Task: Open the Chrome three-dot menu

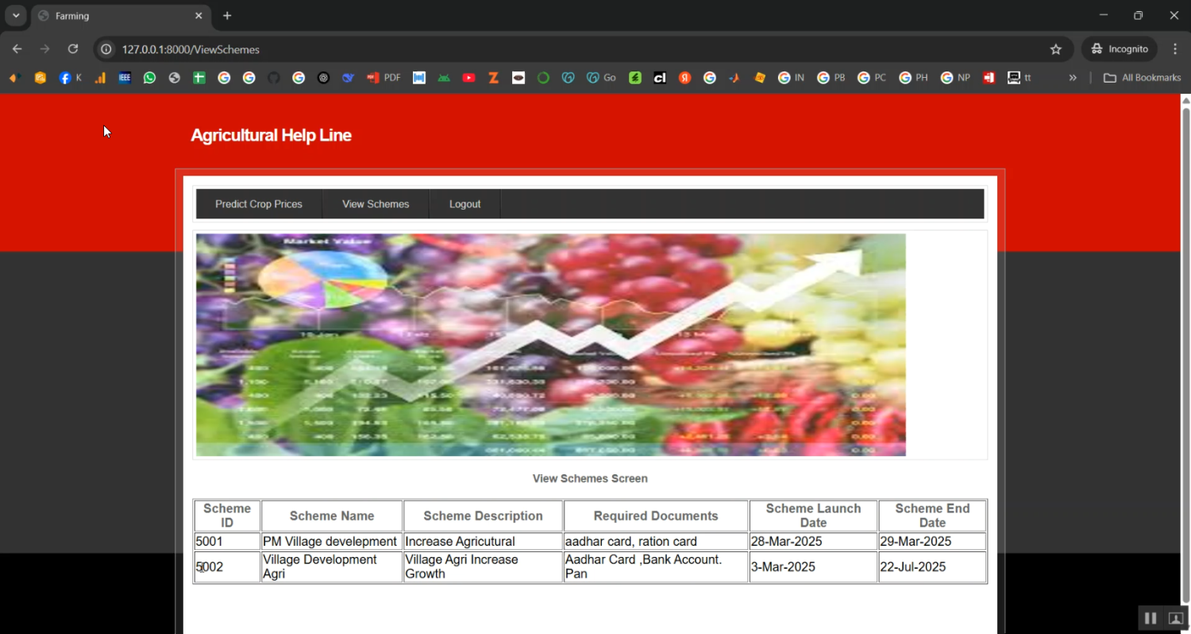Action: 1175,49
